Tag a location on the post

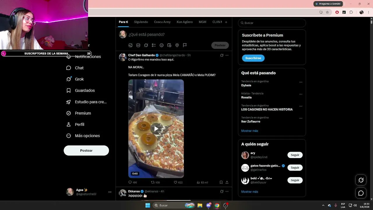(177, 45)
